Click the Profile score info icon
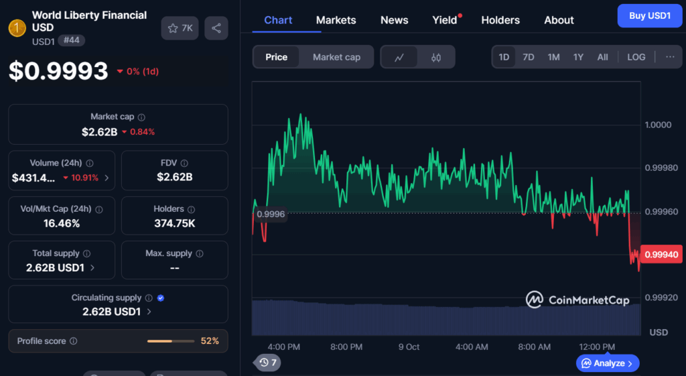This screenshot has height=376, width=686. [74, 341]
